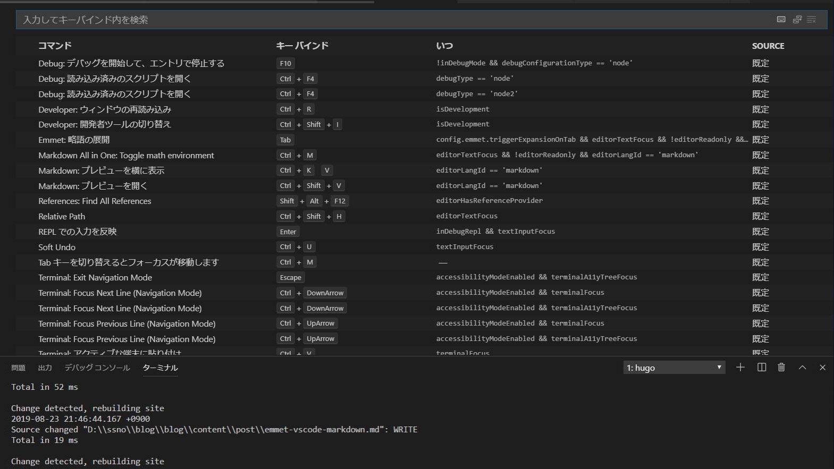
Task: Click '!inDebugMode && debugConfigurationType' when clause
Action: tap(534, 63)
